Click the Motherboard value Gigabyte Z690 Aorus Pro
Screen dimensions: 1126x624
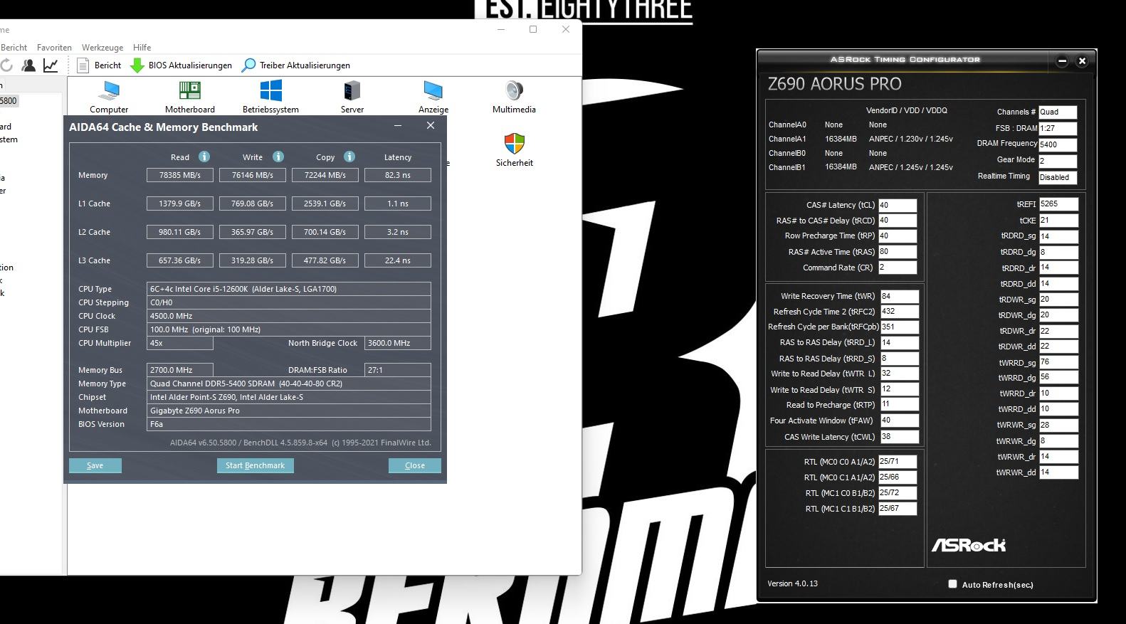point(288,411)
